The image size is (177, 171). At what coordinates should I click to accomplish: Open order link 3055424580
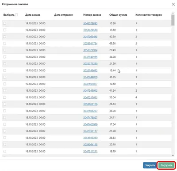tap(90, 30)
